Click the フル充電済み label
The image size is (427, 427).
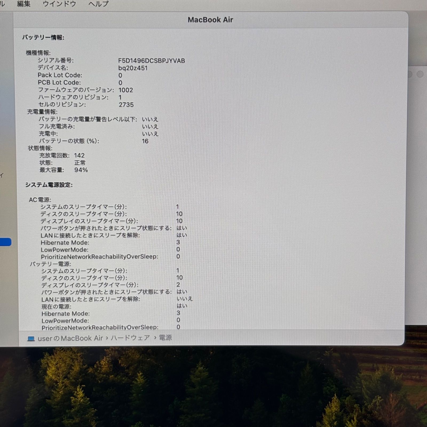(57, 126)
